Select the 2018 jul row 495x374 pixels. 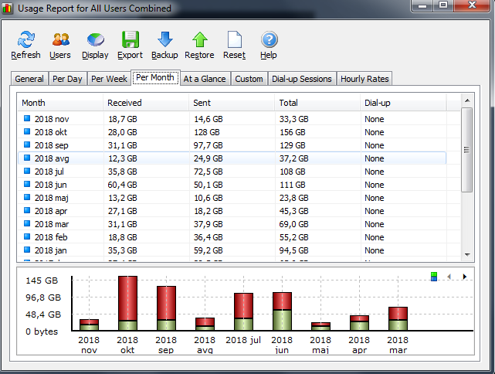232,172
